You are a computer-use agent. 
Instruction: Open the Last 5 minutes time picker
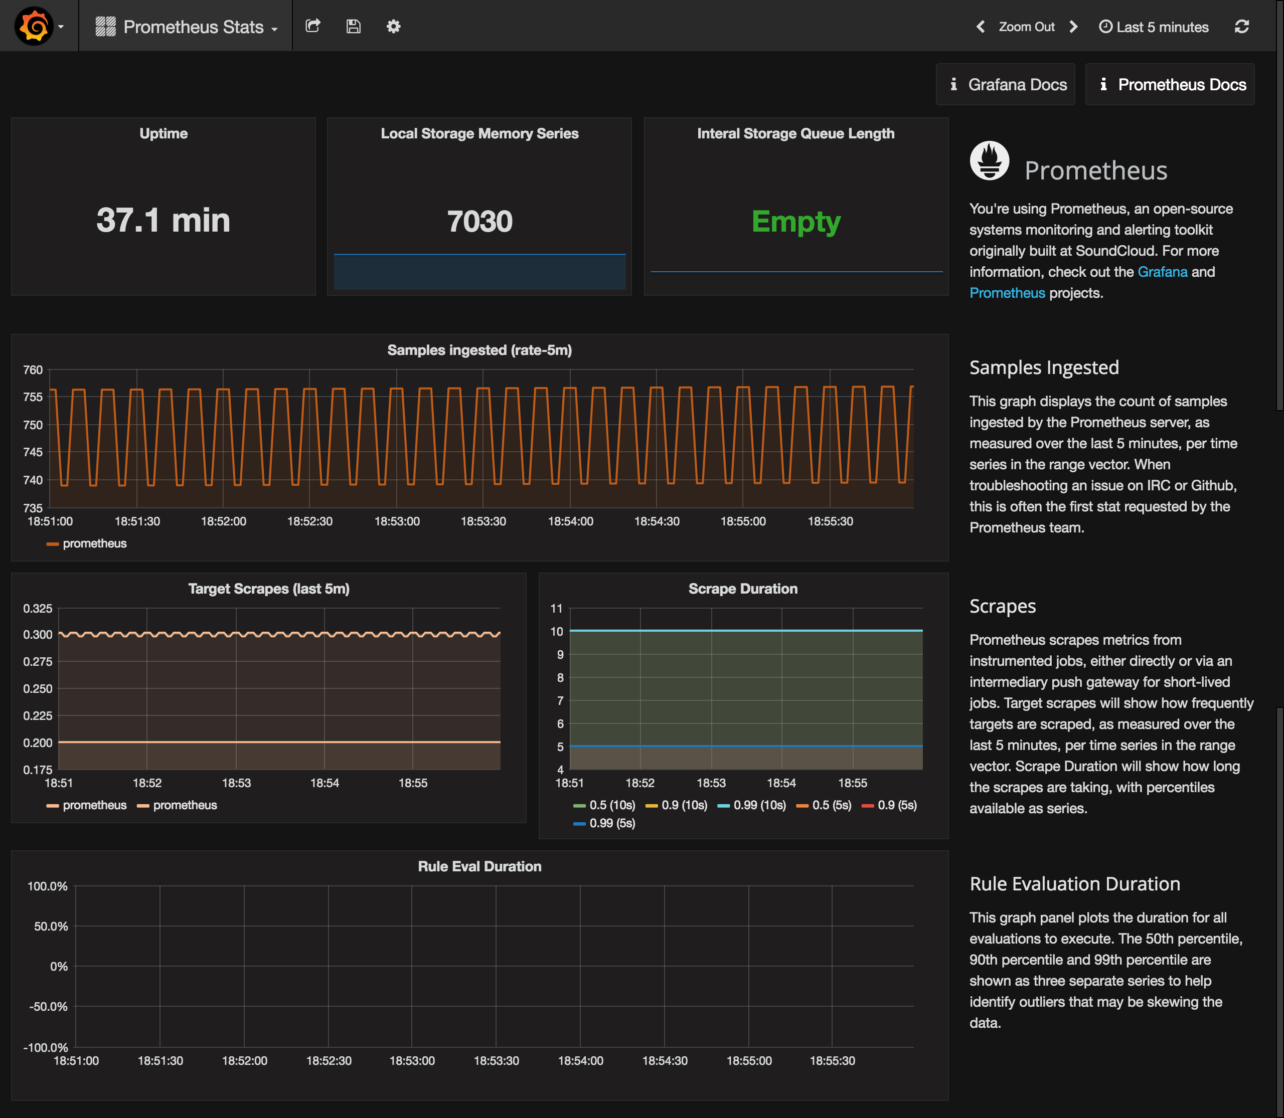click(1161, 26)
